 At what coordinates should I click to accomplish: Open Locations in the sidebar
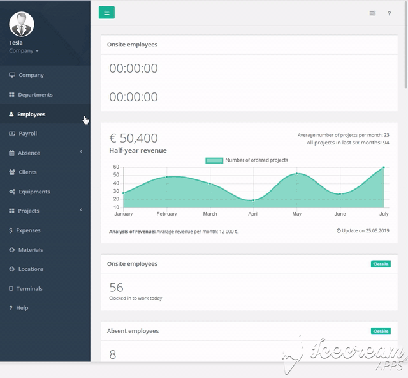45,269
